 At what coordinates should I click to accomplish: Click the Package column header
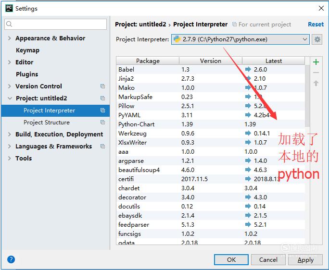click(x=148, y=61)
